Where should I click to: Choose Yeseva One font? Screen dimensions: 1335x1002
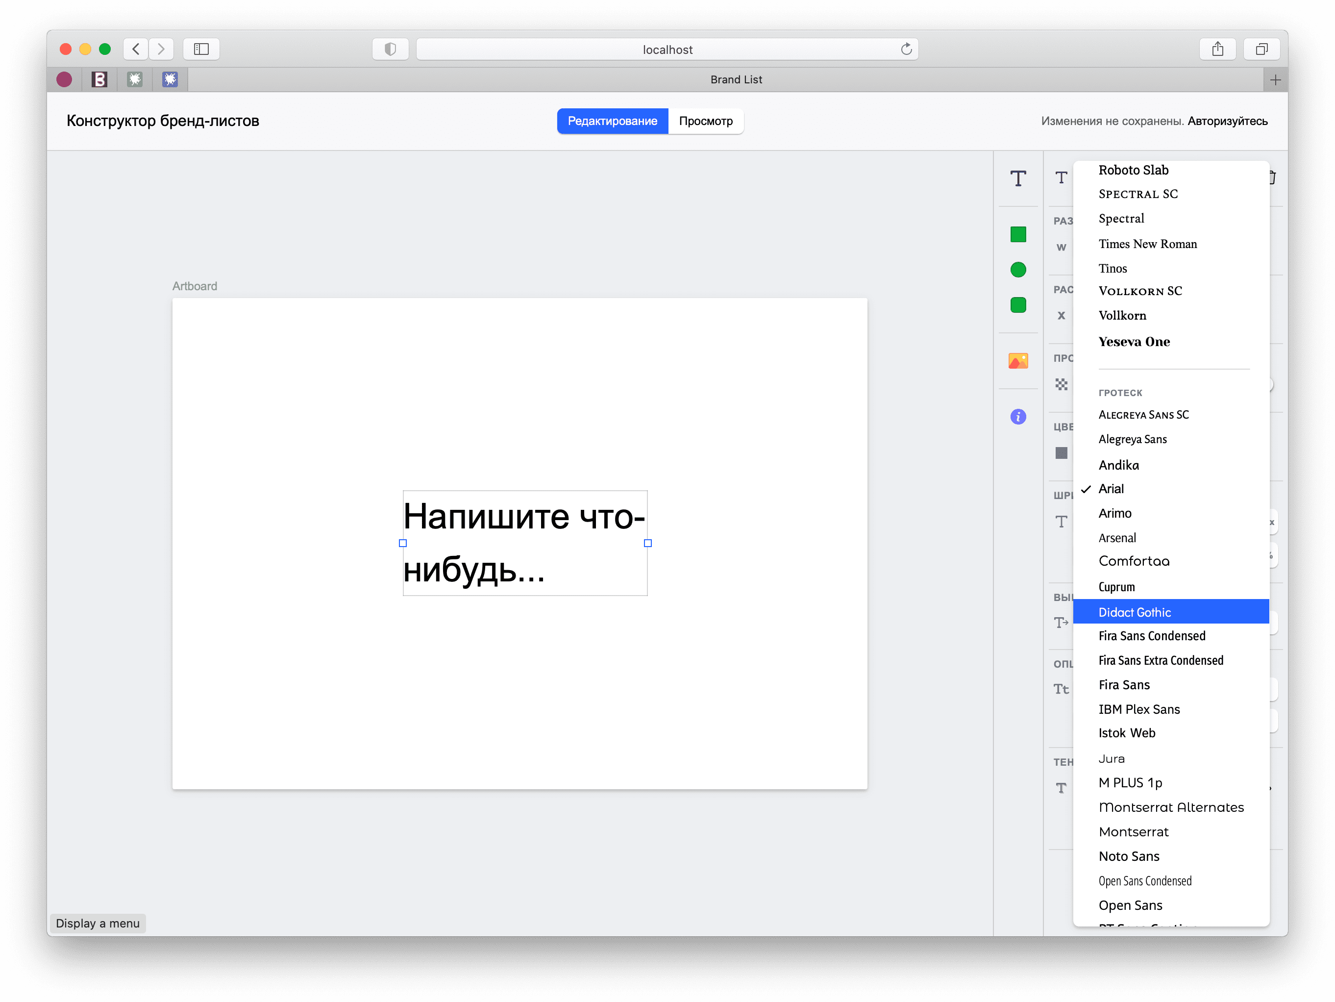tap(1171, 342)
